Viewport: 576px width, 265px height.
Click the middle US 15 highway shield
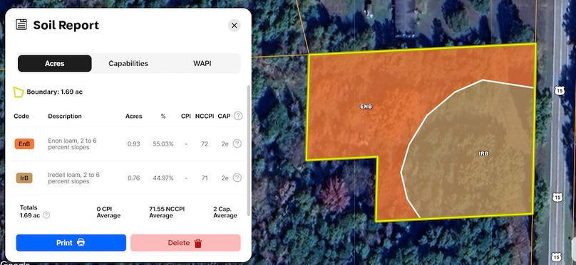[x=557, y=198]
